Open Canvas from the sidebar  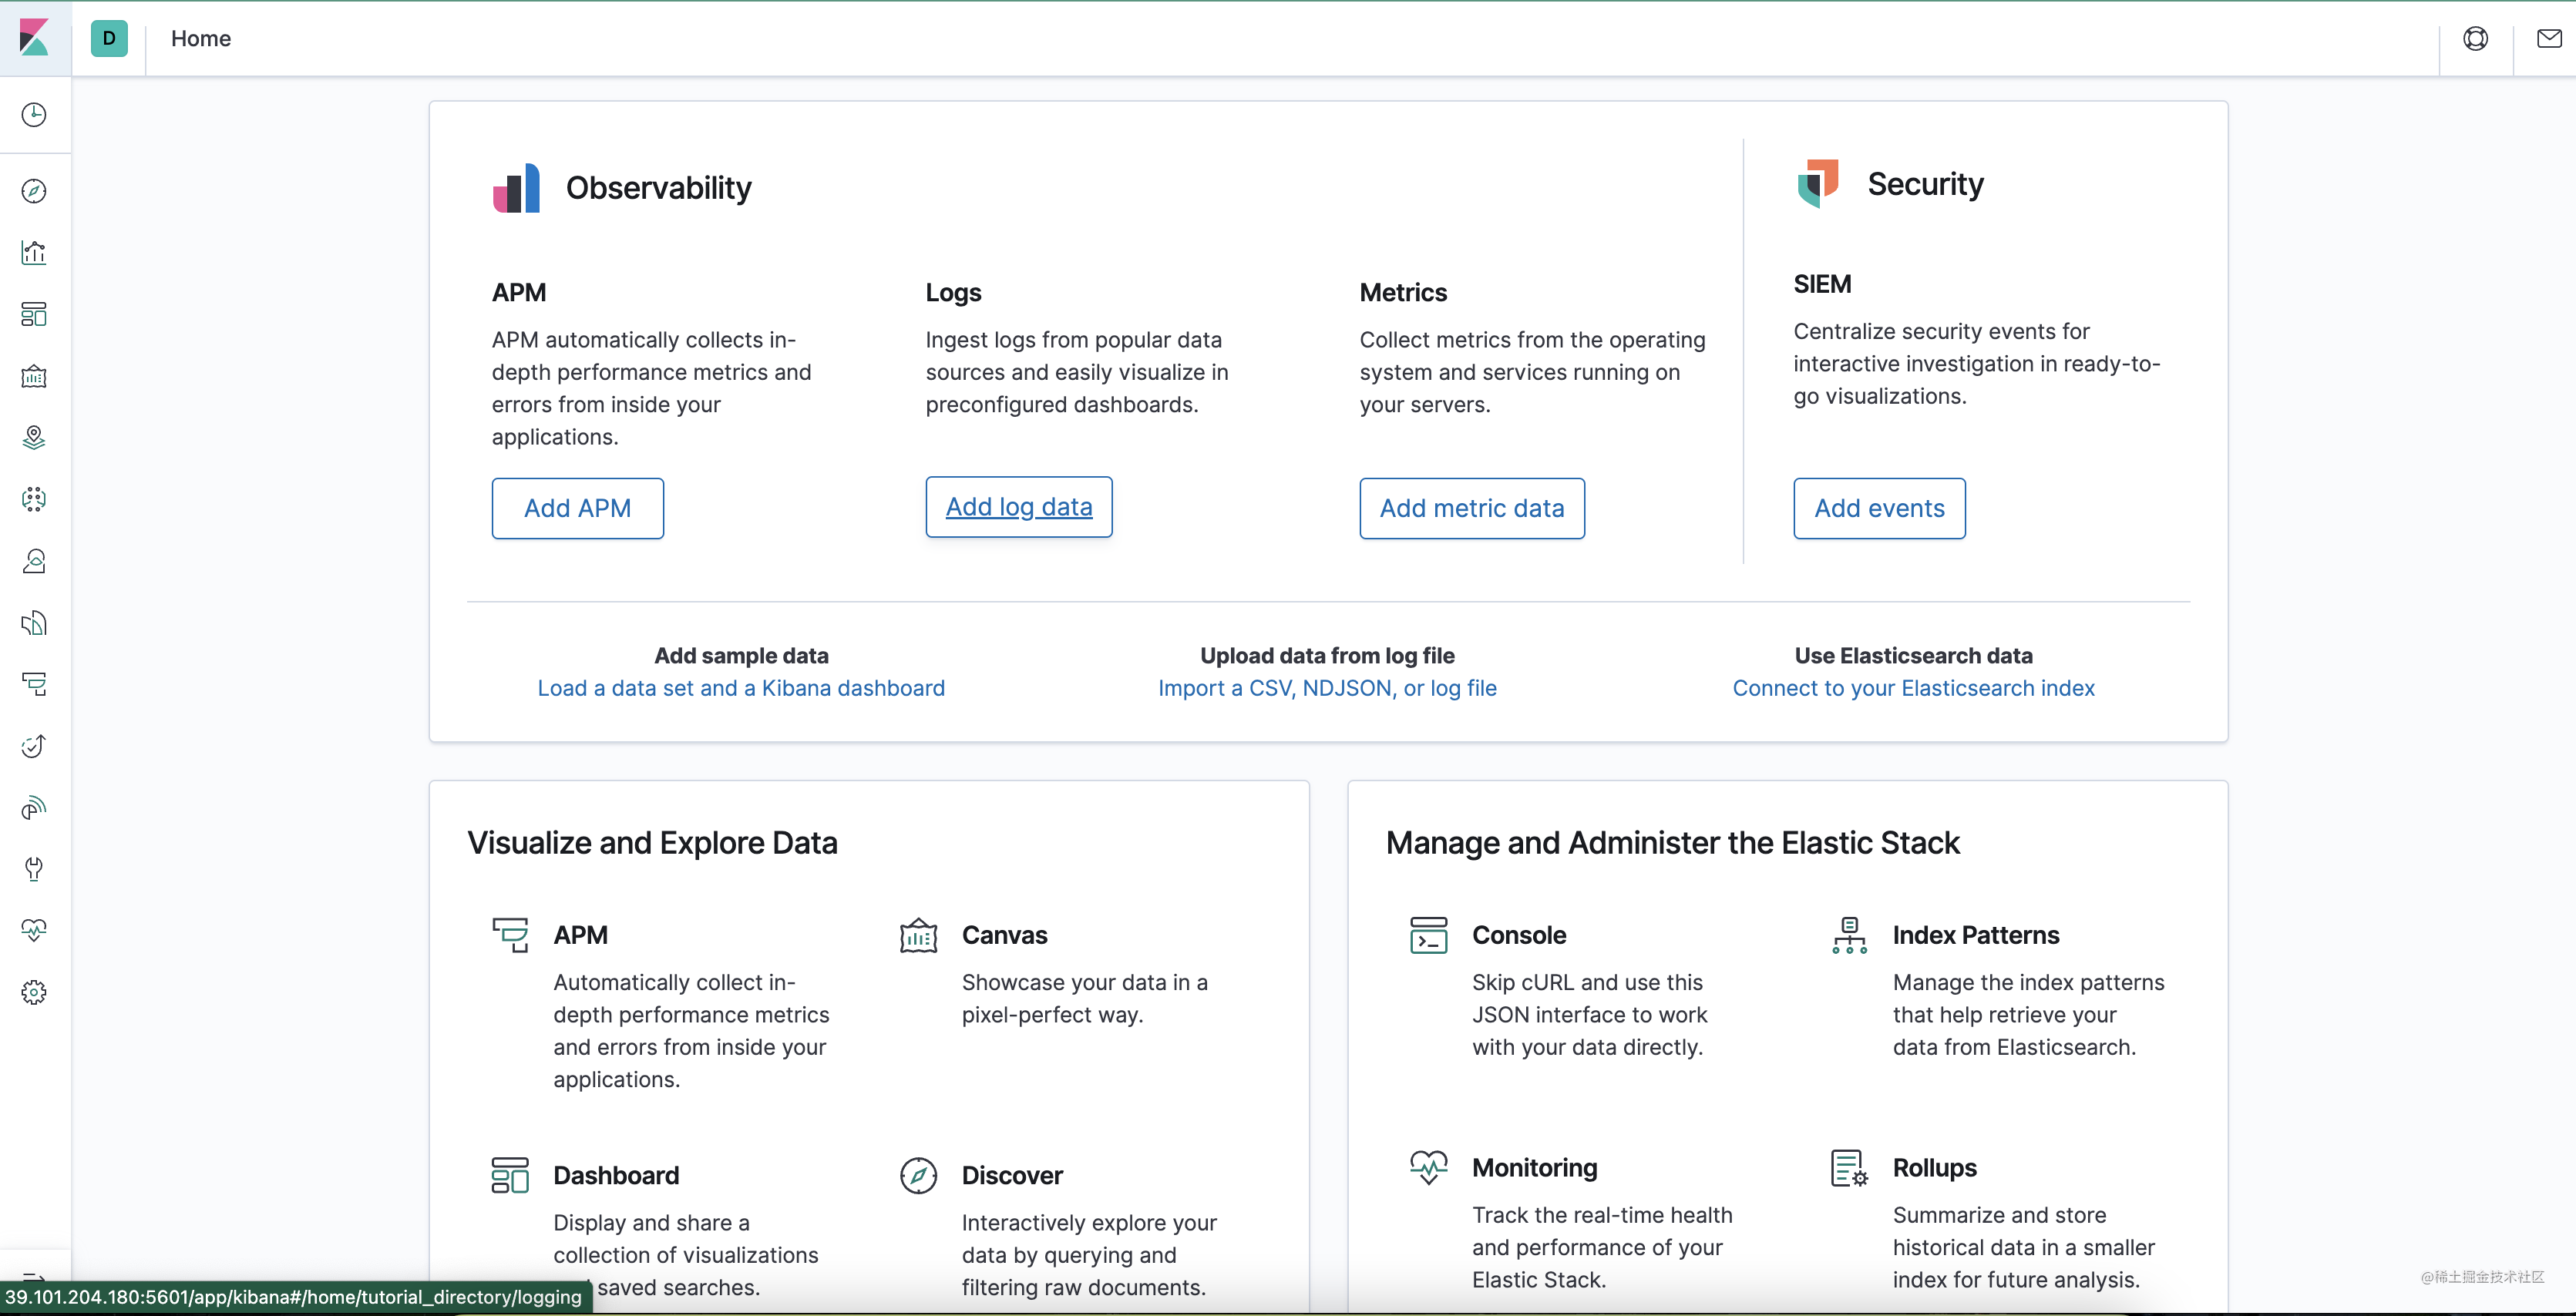point(34,376)
